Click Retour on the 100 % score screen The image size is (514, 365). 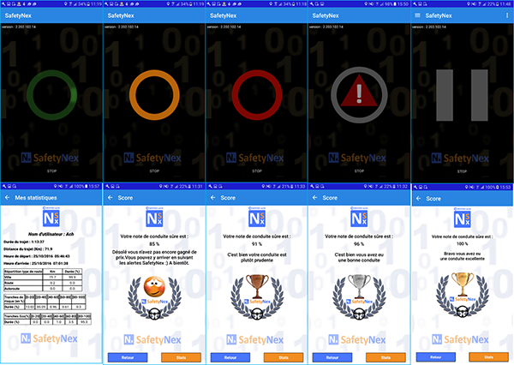[x=436, y=357]
